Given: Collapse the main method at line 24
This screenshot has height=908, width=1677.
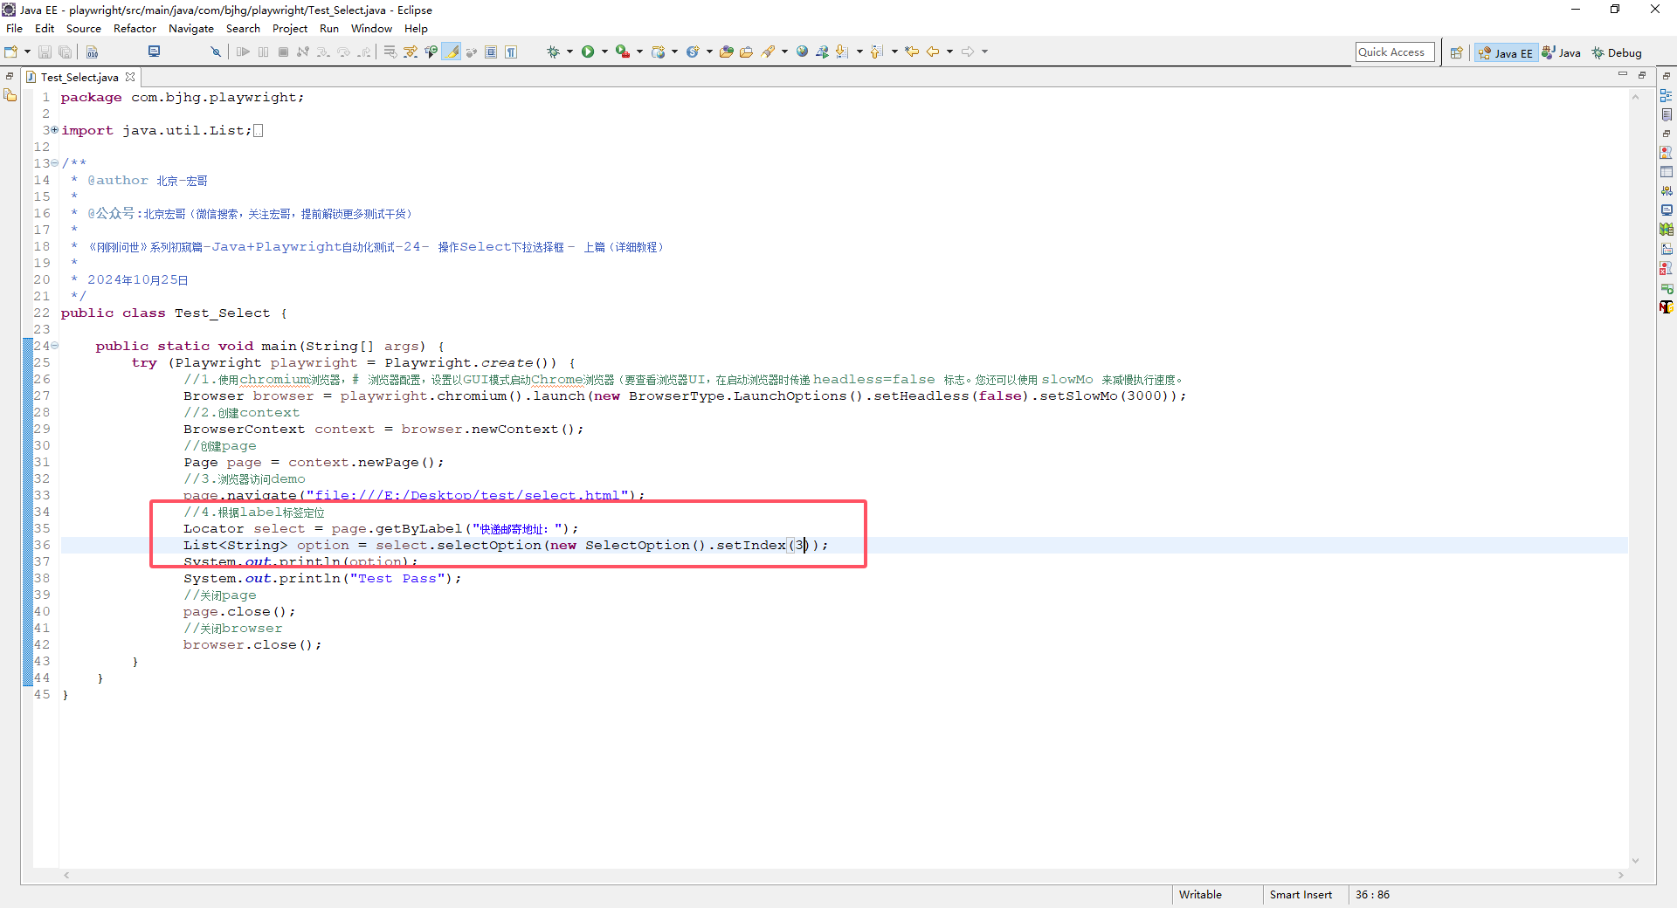Looking at the screenshot, I should [54, 346].
